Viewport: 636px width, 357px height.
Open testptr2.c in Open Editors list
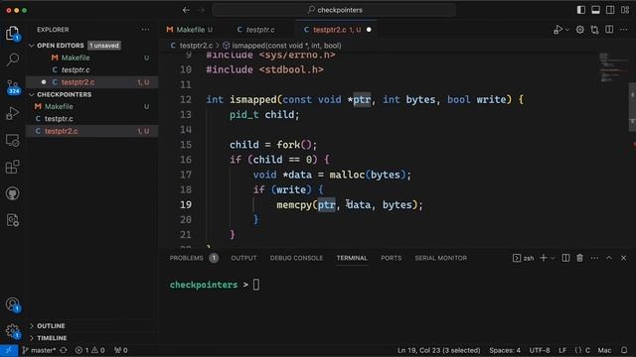pyautogui.click(x=92, y=82)
